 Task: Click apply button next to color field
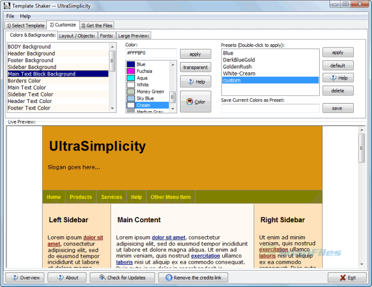tap(196, 54)
